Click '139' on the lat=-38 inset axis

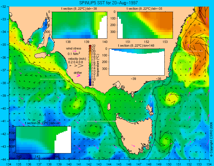click(x=86, y=42)
